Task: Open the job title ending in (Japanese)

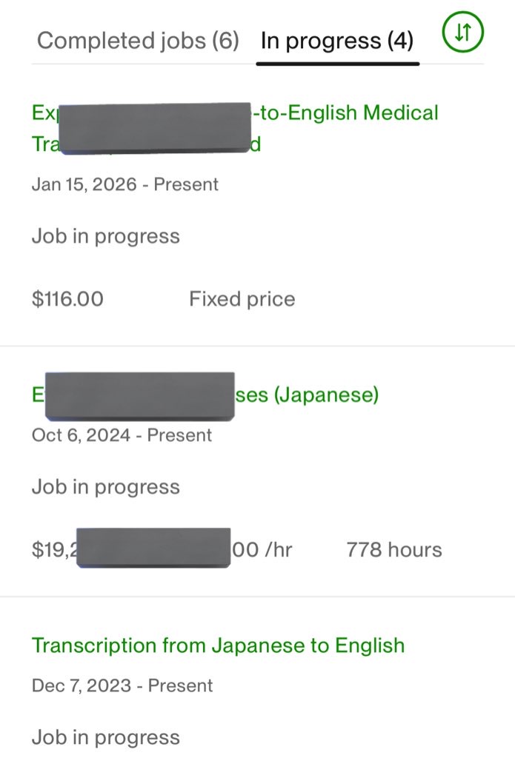Action: coord(307,395)
